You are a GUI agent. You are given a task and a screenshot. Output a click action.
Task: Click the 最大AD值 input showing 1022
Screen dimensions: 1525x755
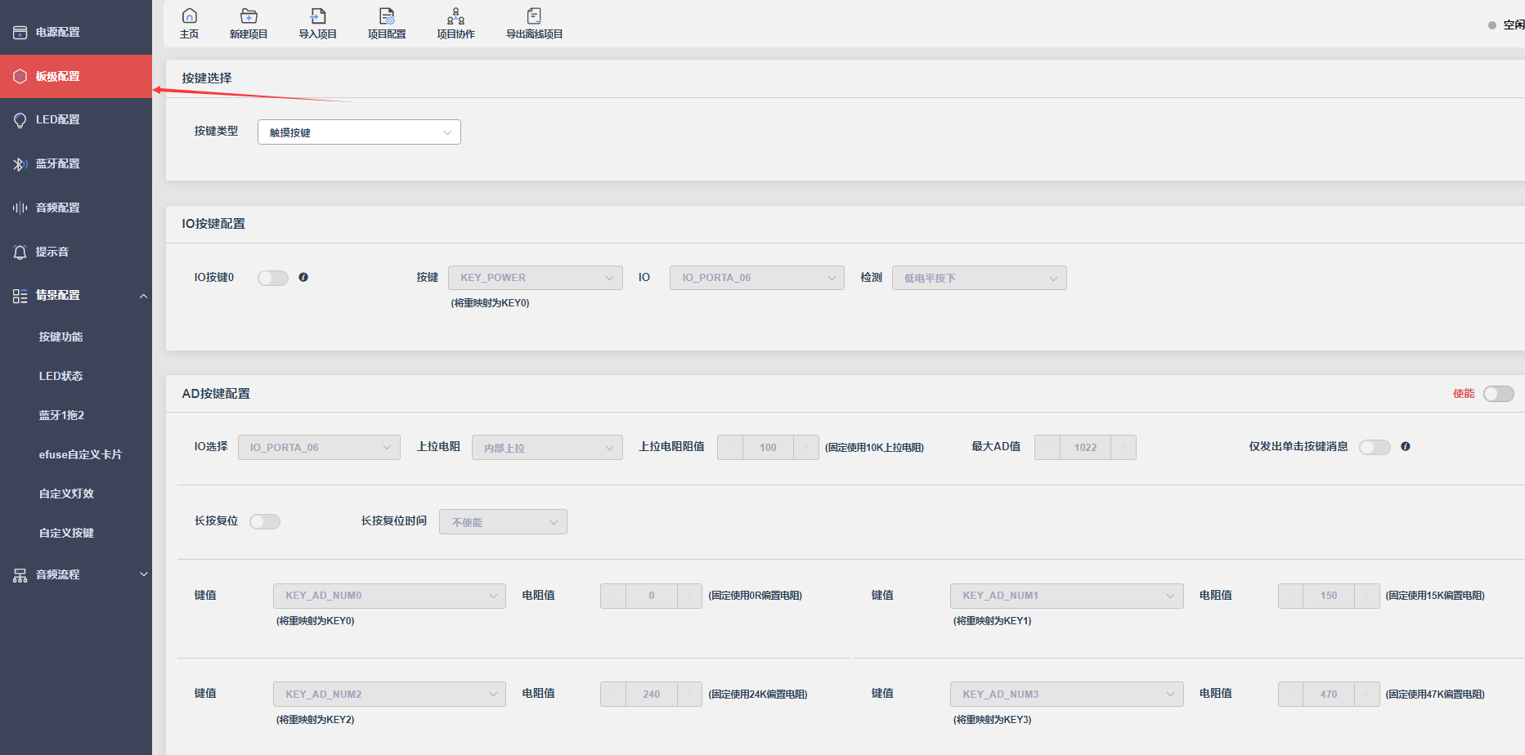pos(1085,448)
